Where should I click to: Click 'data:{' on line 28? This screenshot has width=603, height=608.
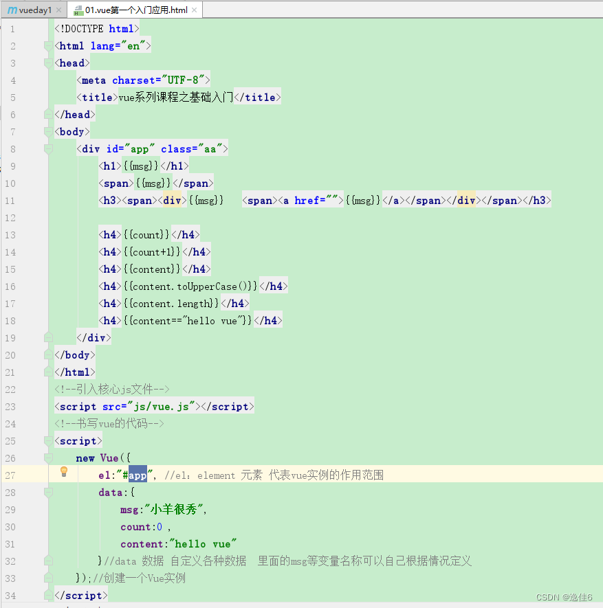point(117,493)
